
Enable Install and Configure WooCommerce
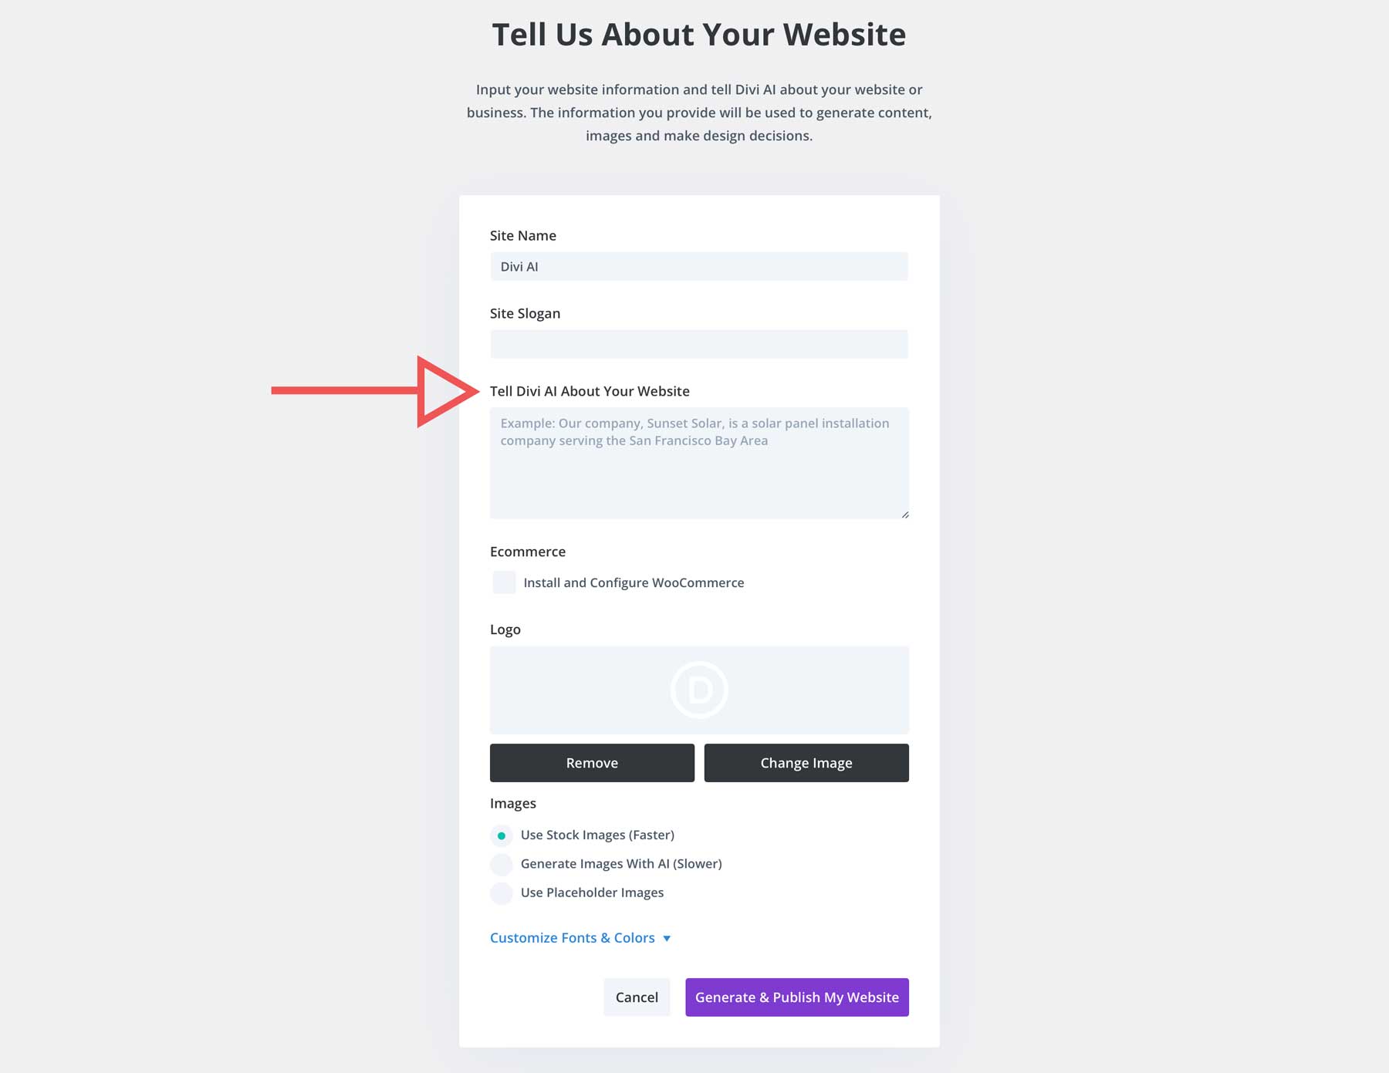coord(503,582)
